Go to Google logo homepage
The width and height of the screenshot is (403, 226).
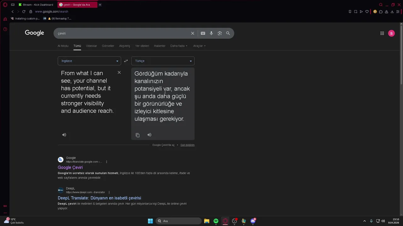[x=34, y=33]
